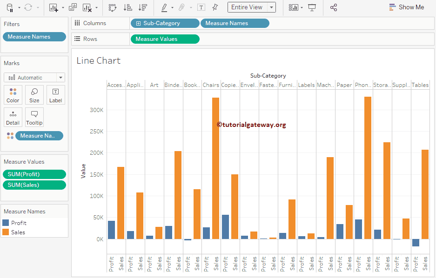Select the Profit color swatch in Measure Names legend

pos(7,224)
